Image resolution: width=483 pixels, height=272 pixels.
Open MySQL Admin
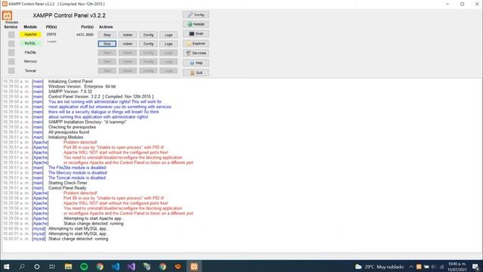128,44
